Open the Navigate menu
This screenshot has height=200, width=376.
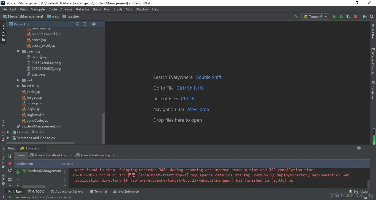(38, 9)
